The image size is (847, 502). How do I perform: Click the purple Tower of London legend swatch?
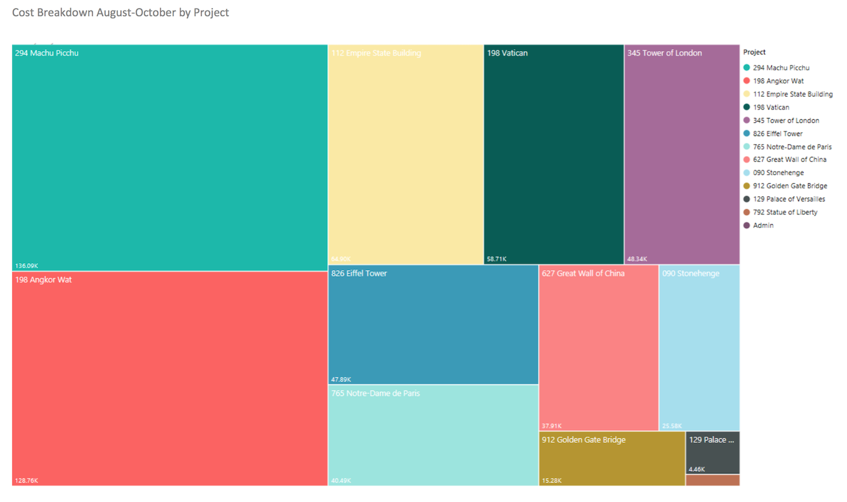pos(747,120)
